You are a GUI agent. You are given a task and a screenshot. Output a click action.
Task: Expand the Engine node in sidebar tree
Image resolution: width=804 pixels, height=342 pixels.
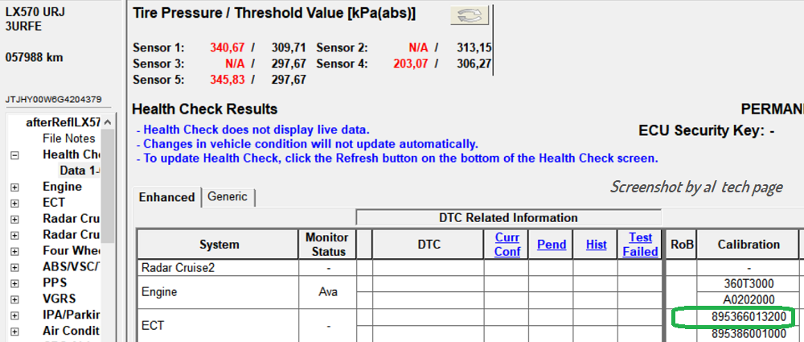click(14, 187)
